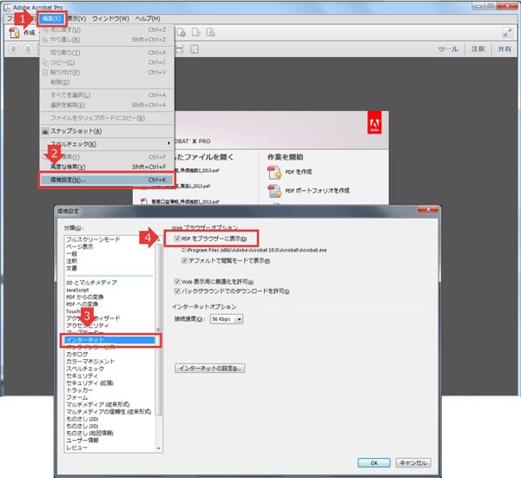Click the Create PDF (作成) toolbar icon
This screenshot has height=478, width=521.
coord(15,32)
